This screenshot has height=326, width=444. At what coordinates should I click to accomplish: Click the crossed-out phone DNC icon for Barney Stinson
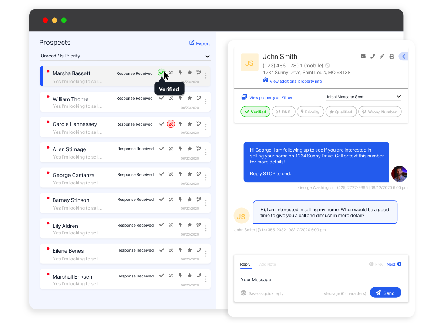click(171, 199)
